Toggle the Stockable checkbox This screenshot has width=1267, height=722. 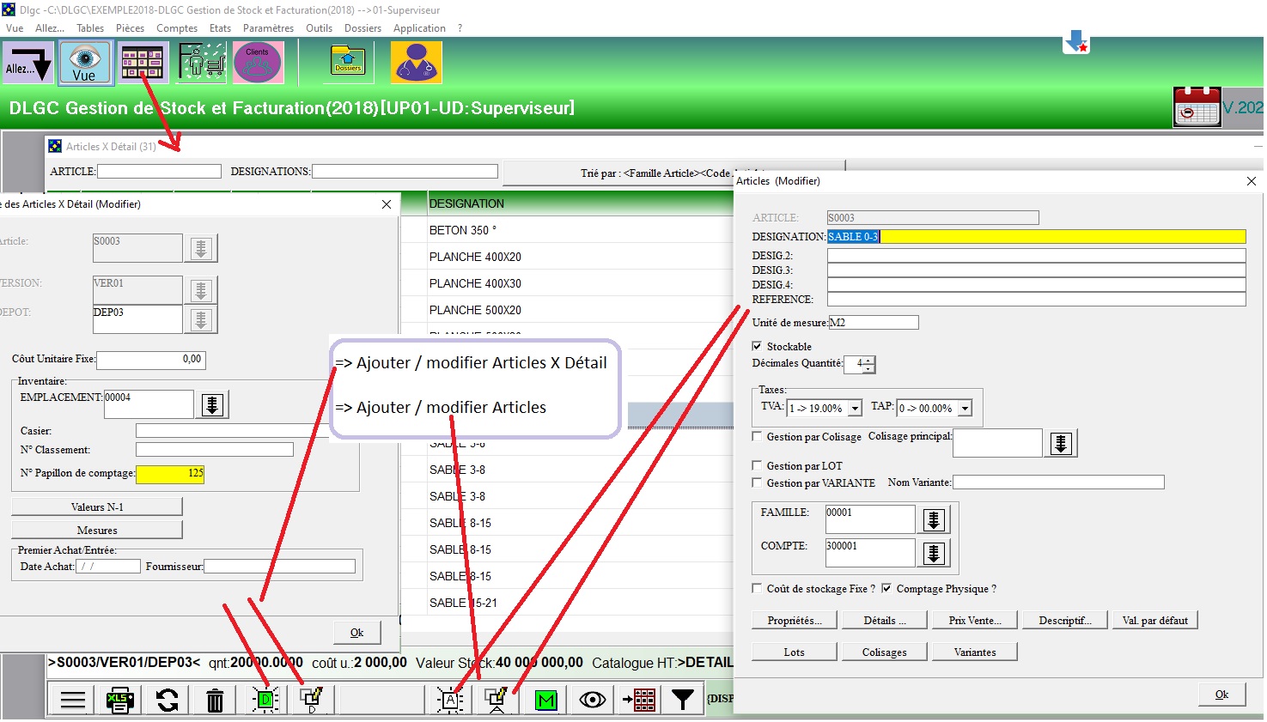[757, 346]
